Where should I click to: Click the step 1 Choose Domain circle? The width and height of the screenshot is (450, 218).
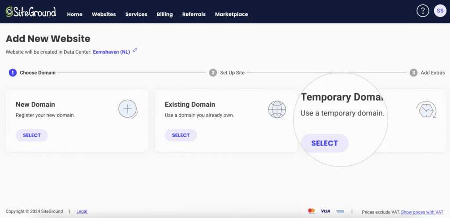[13, 73]
